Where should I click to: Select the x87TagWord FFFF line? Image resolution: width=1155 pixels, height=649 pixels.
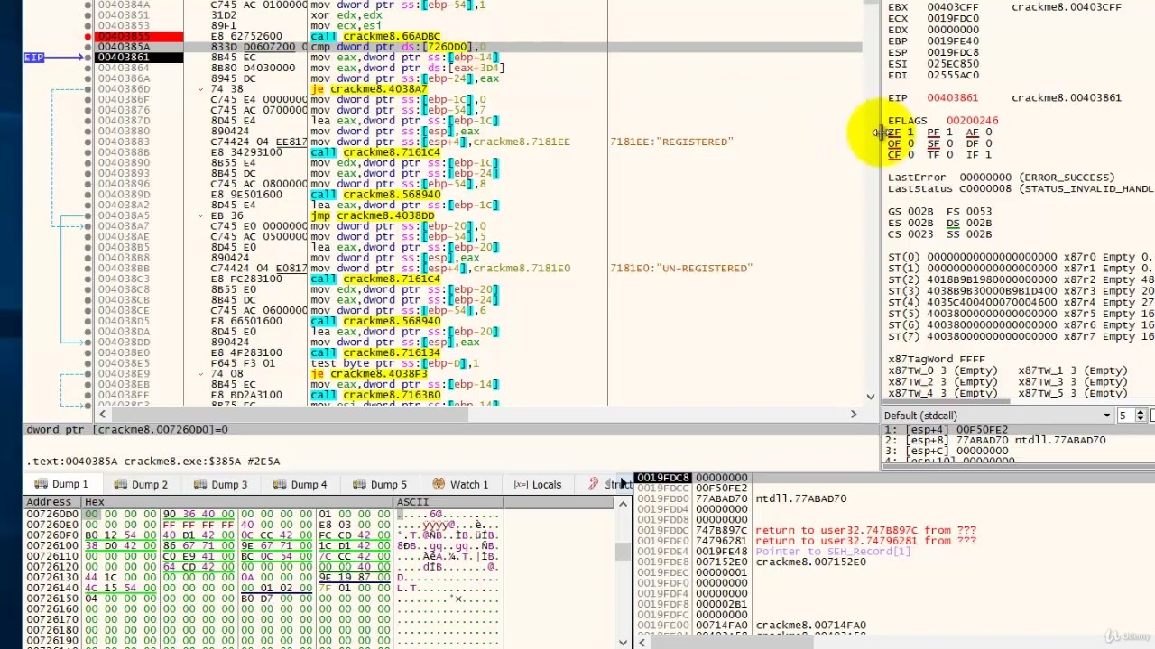(937, 359)
